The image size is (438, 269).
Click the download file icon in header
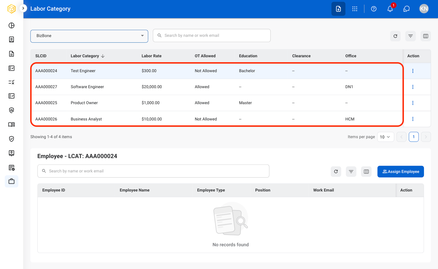pos(338,9)
